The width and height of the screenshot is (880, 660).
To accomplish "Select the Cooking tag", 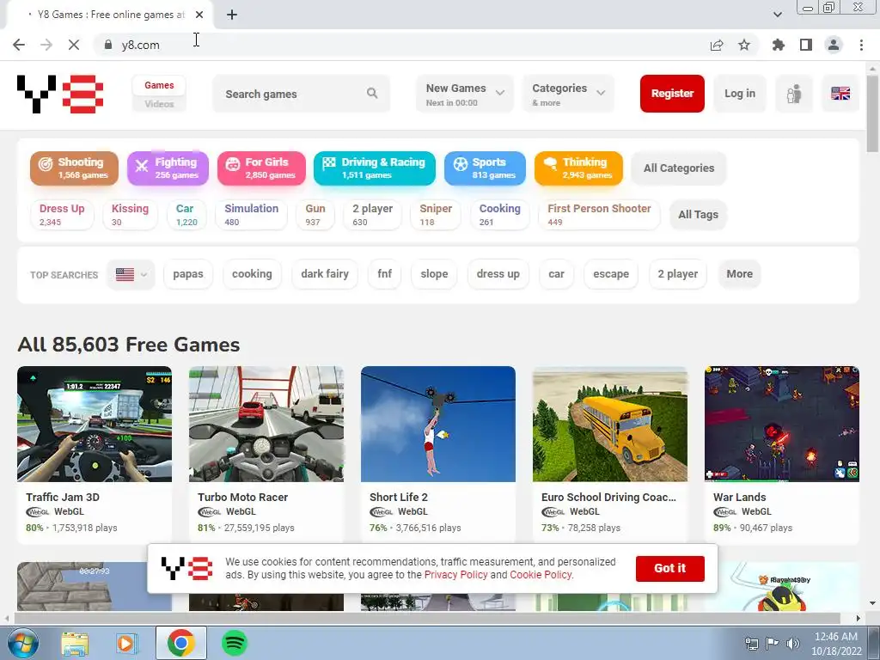I will point(499,214).
